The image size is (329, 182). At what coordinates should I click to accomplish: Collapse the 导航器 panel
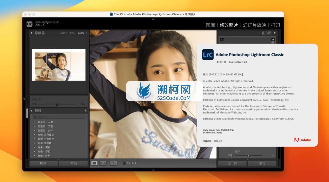(x=32, y=33)
